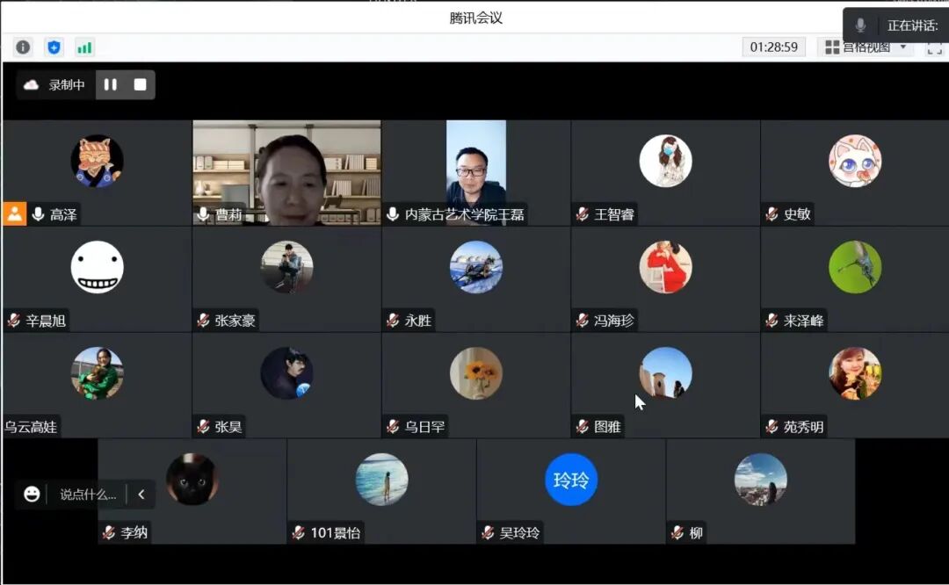Open the emoji picker in chat bar

33,494
